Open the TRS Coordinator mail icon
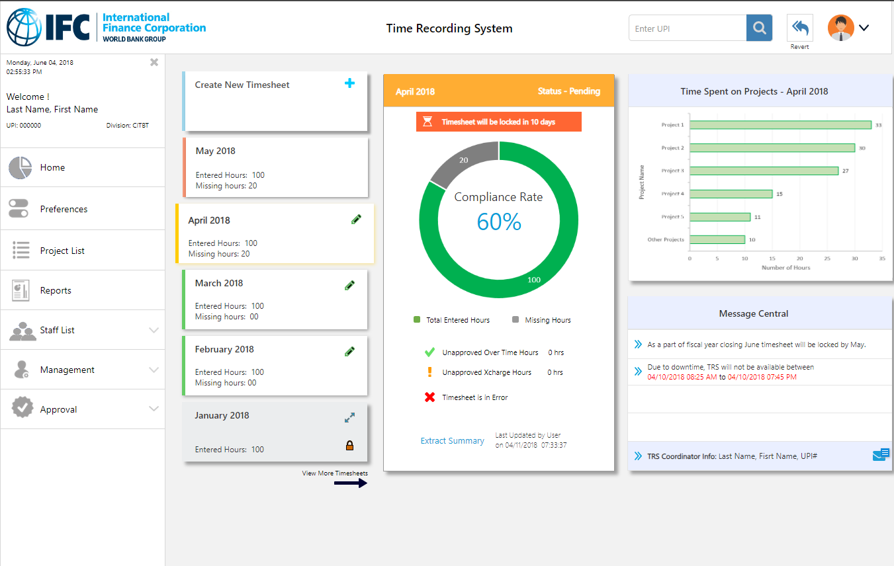 pyautogui.click(x=880, y=454)
